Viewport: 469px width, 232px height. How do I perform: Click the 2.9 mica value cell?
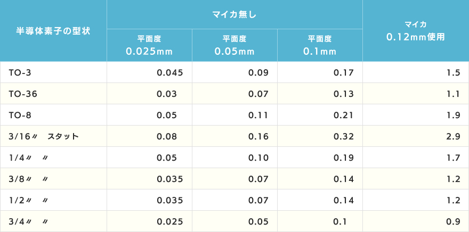pyautogui.click(x=454, y=136)
